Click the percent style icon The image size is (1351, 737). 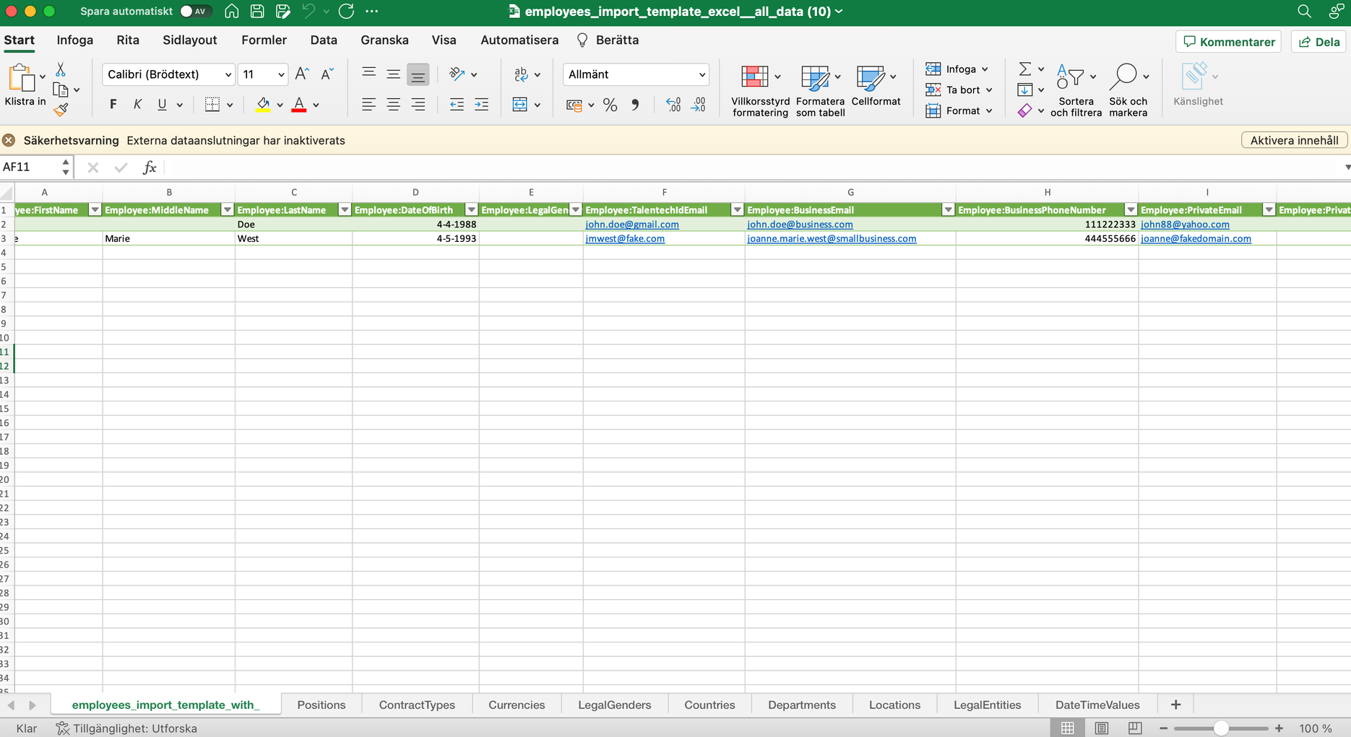(610, 105)
